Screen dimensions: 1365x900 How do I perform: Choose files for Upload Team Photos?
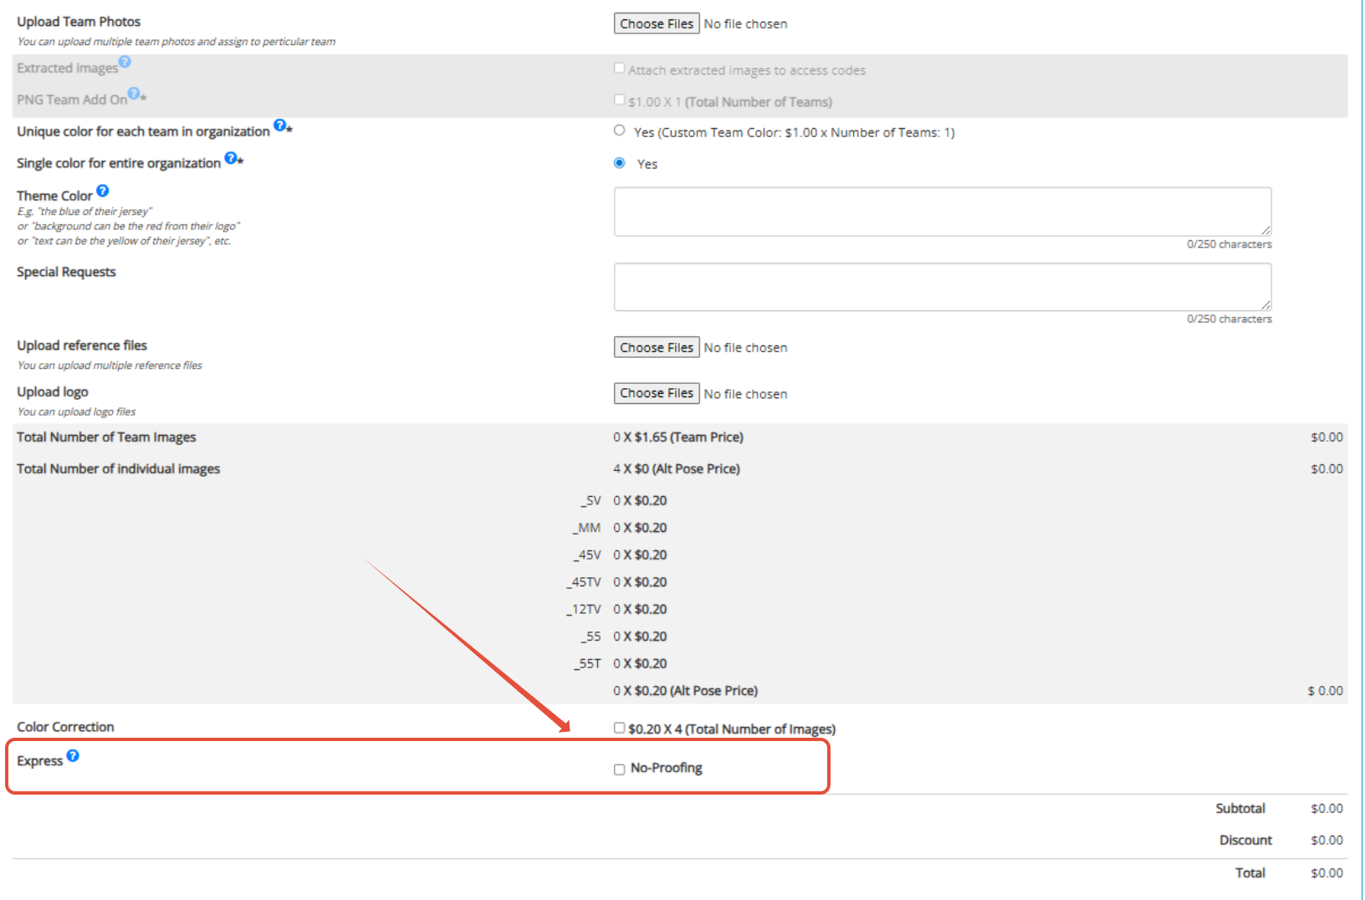click(x=657, y=23)
